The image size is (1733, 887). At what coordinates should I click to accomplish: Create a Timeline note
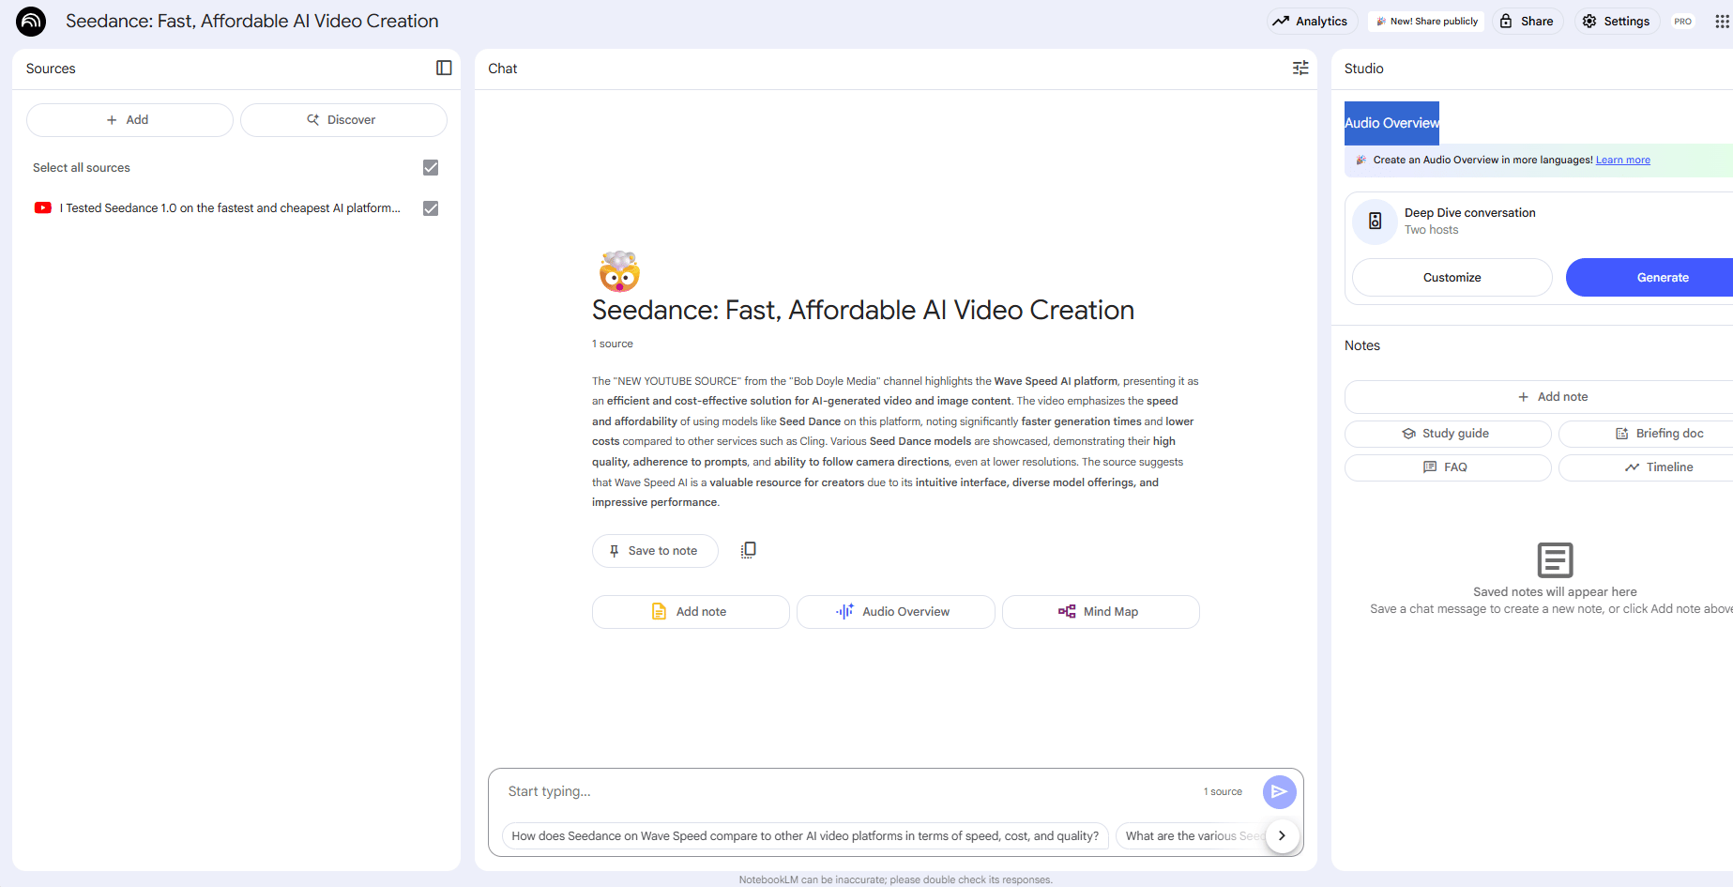point(1646,467)
